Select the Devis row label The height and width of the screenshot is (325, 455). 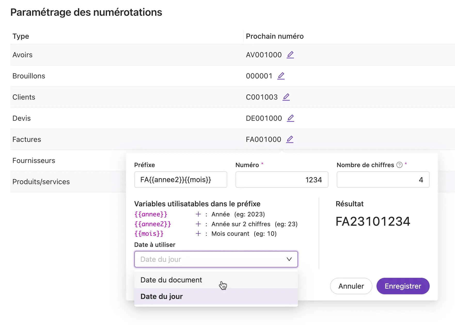21,118
